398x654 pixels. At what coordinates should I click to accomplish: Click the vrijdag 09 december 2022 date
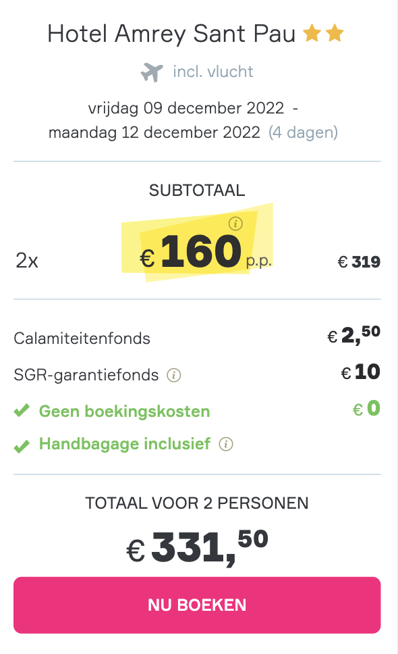coord(186,108)
